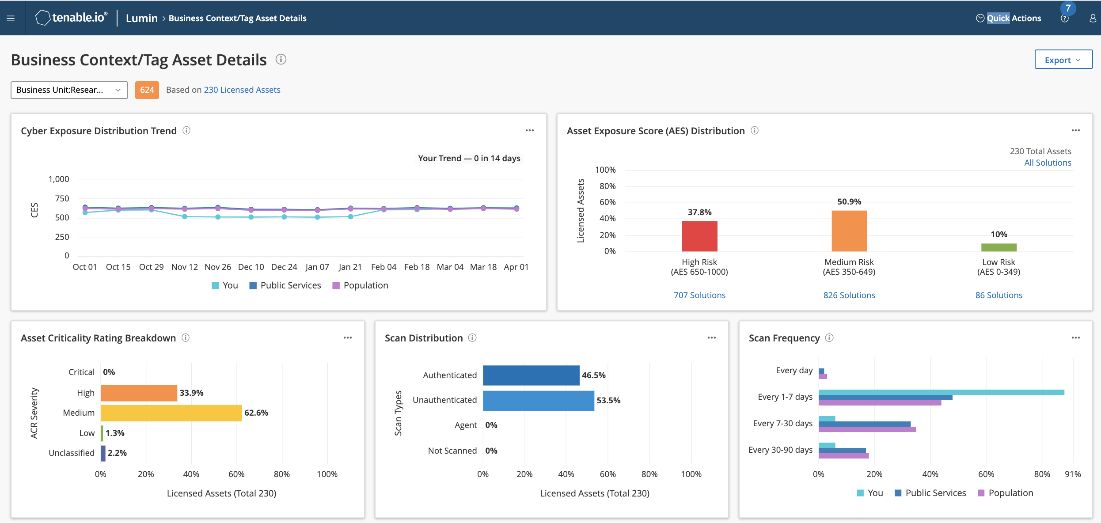Click info icon for Cyber Exposure Distribution Trend
Viewport: 1101px width, 523px height.
(186, 130)
